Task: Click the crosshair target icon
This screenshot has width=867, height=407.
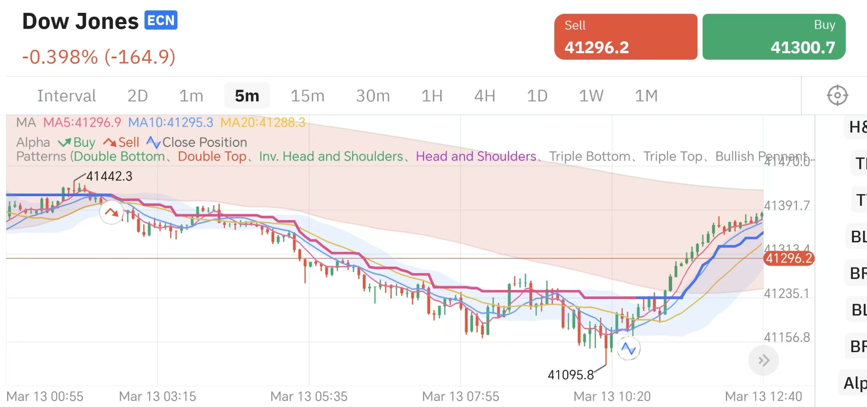Action: point(837,95)
